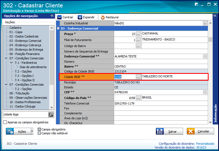Open lookup for Código do Bairro

tap(138, 46)
